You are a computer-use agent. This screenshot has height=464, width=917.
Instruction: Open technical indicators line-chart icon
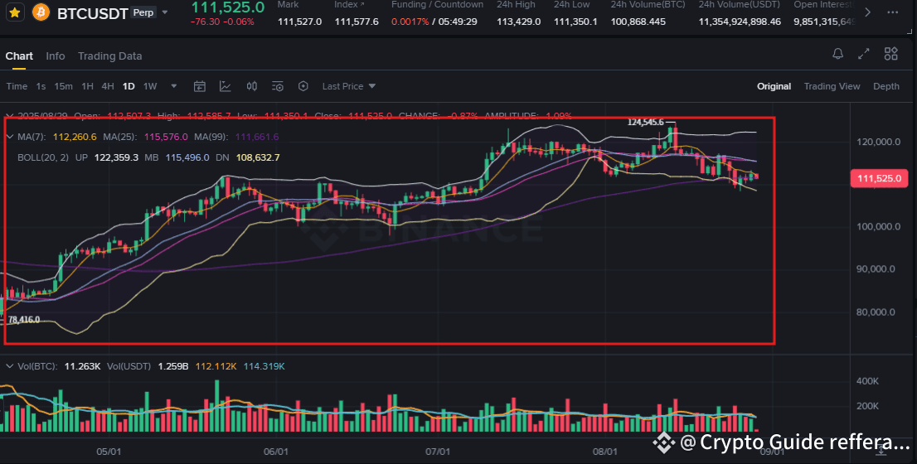click(x=226, y=86)
